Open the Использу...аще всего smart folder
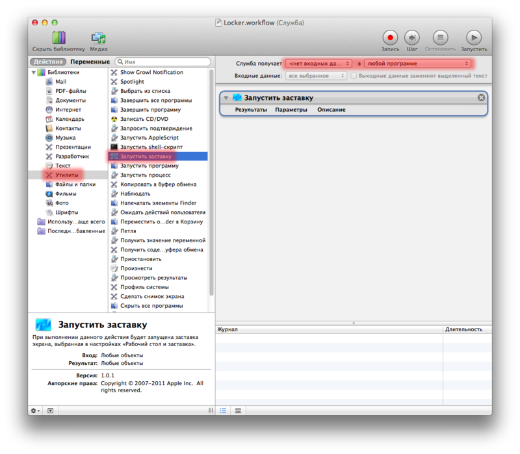The width and height of the screenshot is (520, 454). (76, 221)
